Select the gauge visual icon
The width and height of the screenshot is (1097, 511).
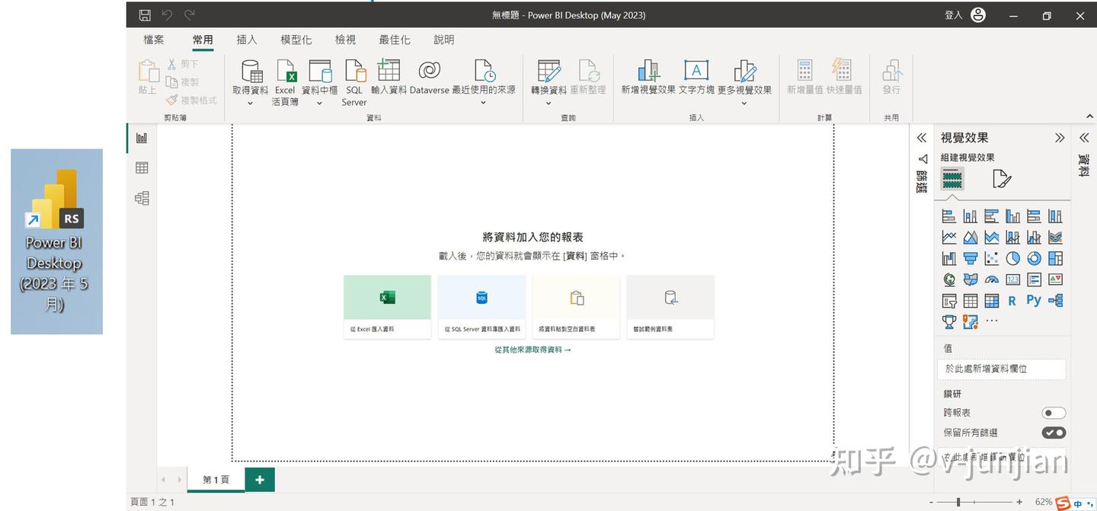[991, 279]
